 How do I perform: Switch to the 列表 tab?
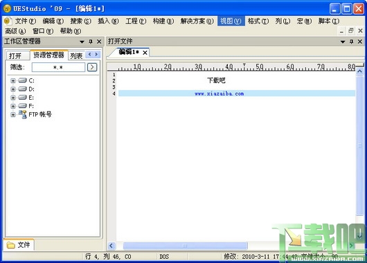coord(76,55)
